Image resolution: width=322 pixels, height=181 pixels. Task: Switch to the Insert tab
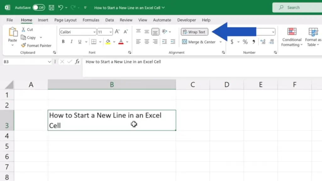[43, 20]
